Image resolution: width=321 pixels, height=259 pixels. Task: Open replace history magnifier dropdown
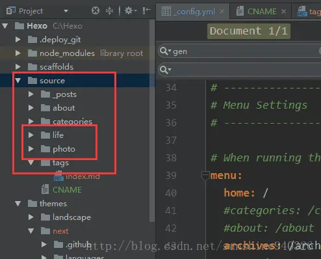(x=165, y=70)
